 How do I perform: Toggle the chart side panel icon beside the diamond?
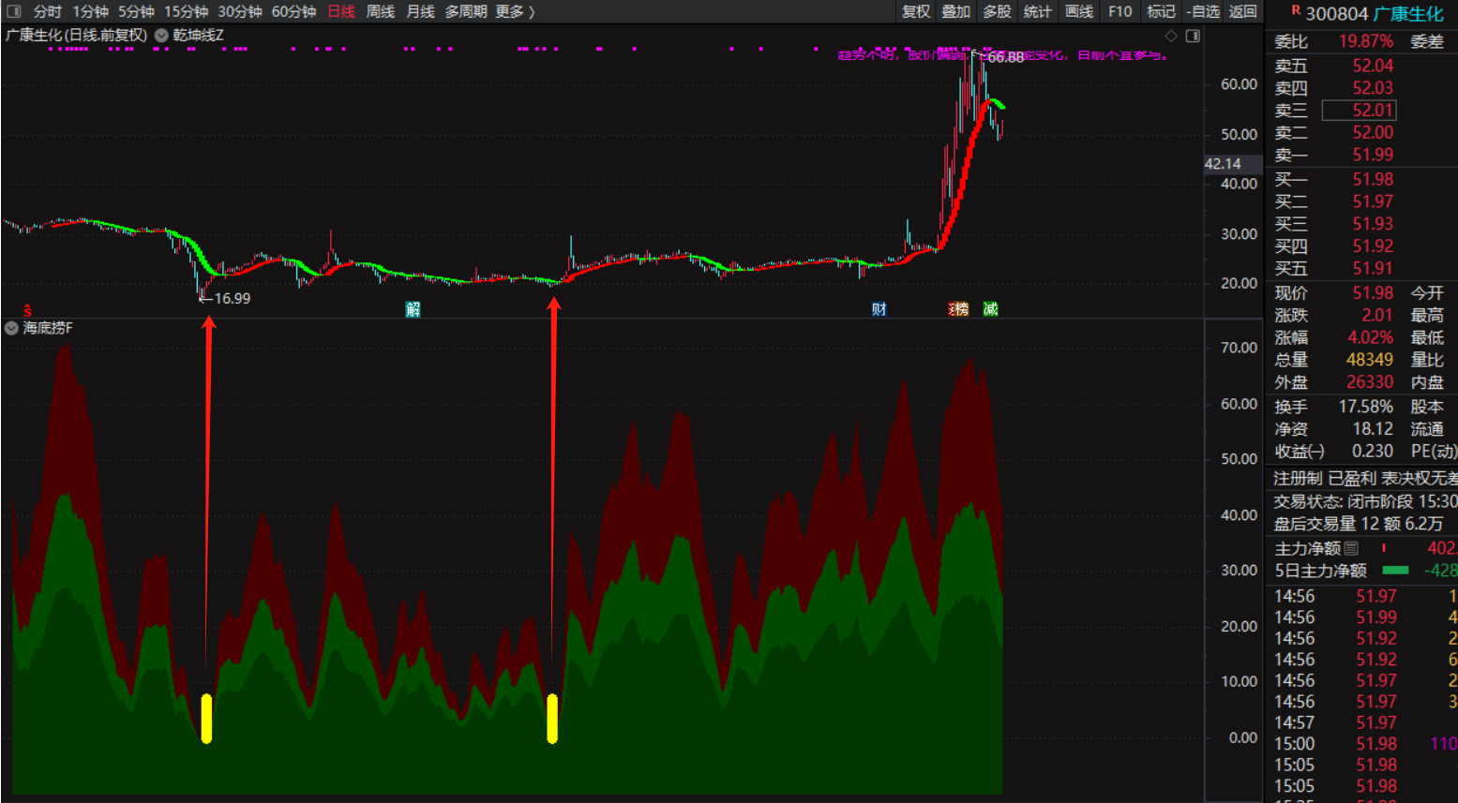(1193, 36)
